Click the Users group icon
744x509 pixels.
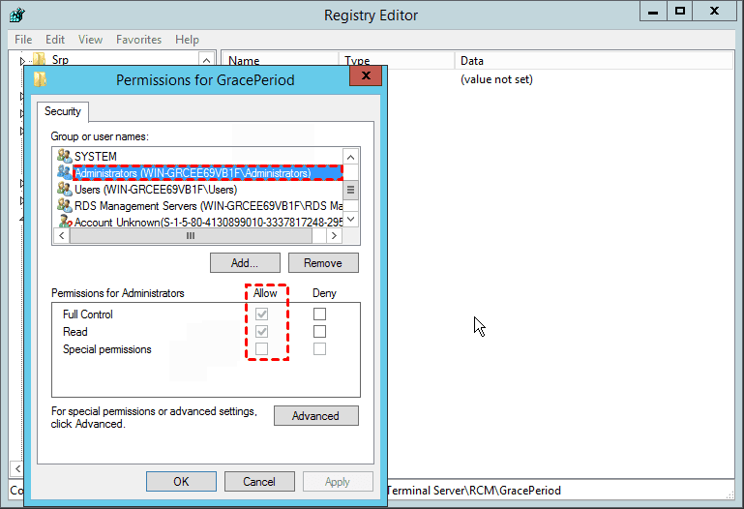[x=65, y=189]
